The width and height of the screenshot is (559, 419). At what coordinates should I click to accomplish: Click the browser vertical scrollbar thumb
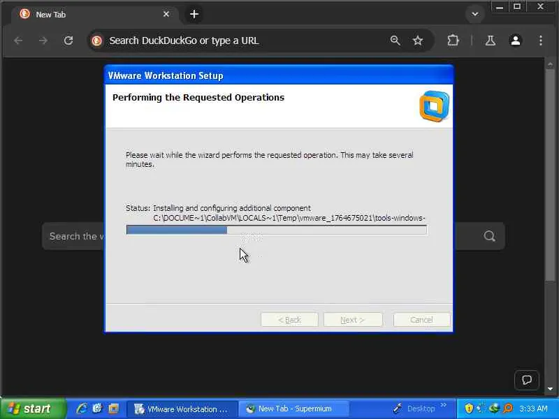(550, 175)
